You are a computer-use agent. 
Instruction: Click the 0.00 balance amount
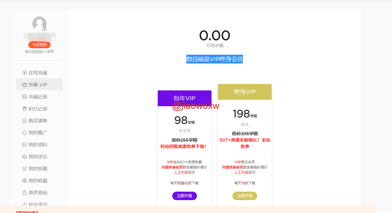(x=215, y=35)
